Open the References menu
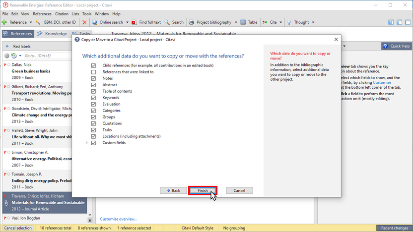Image resolution: width=413 pixels, height=232 pixels. tap(42, 14)
